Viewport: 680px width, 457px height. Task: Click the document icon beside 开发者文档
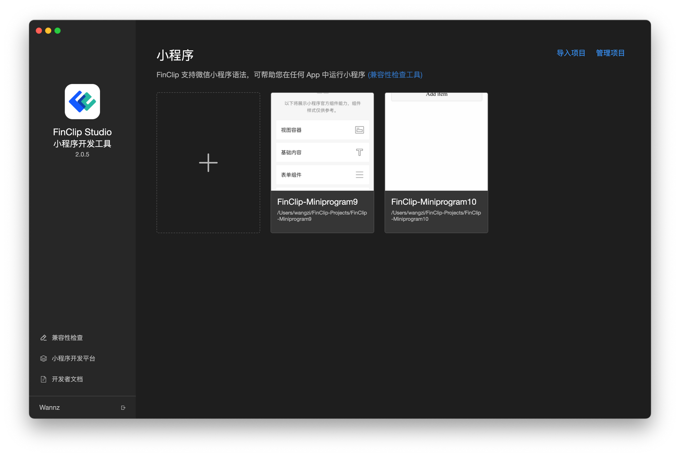pyautogui.click(x=44, y=379)
